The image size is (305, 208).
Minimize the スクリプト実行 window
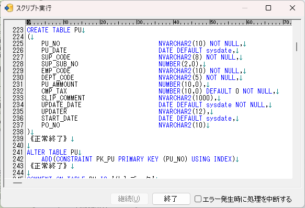click(x=245, y=8)
